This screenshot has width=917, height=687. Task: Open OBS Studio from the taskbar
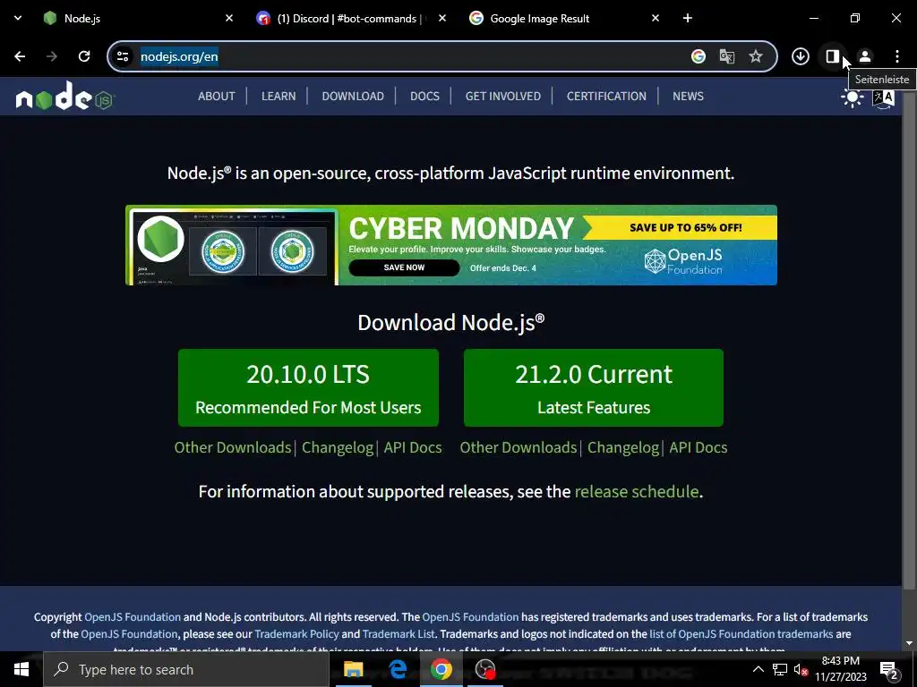[x=484, y=669]
